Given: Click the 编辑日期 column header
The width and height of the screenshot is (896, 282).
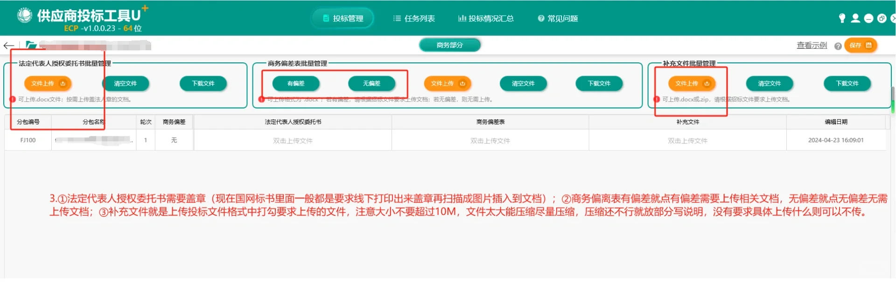Looking at the screenshot, I should coord(836,122).
